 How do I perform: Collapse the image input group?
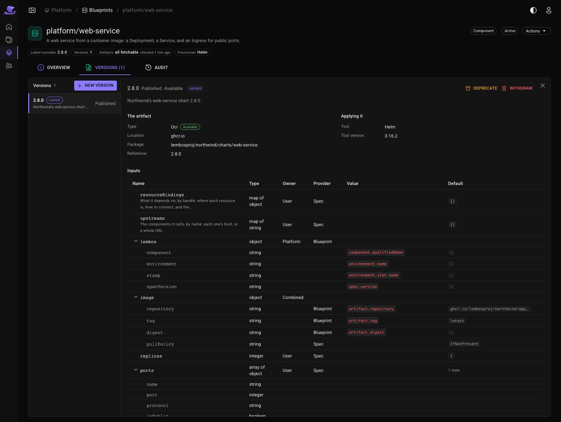point(136,297)
